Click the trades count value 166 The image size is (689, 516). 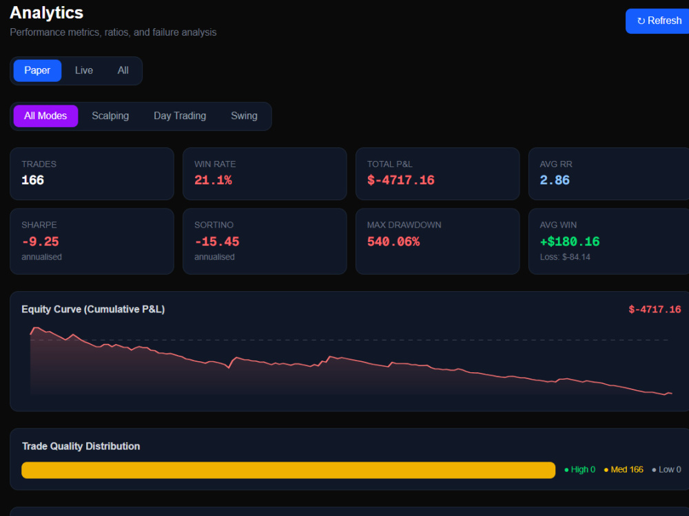(x=33, y=180)
